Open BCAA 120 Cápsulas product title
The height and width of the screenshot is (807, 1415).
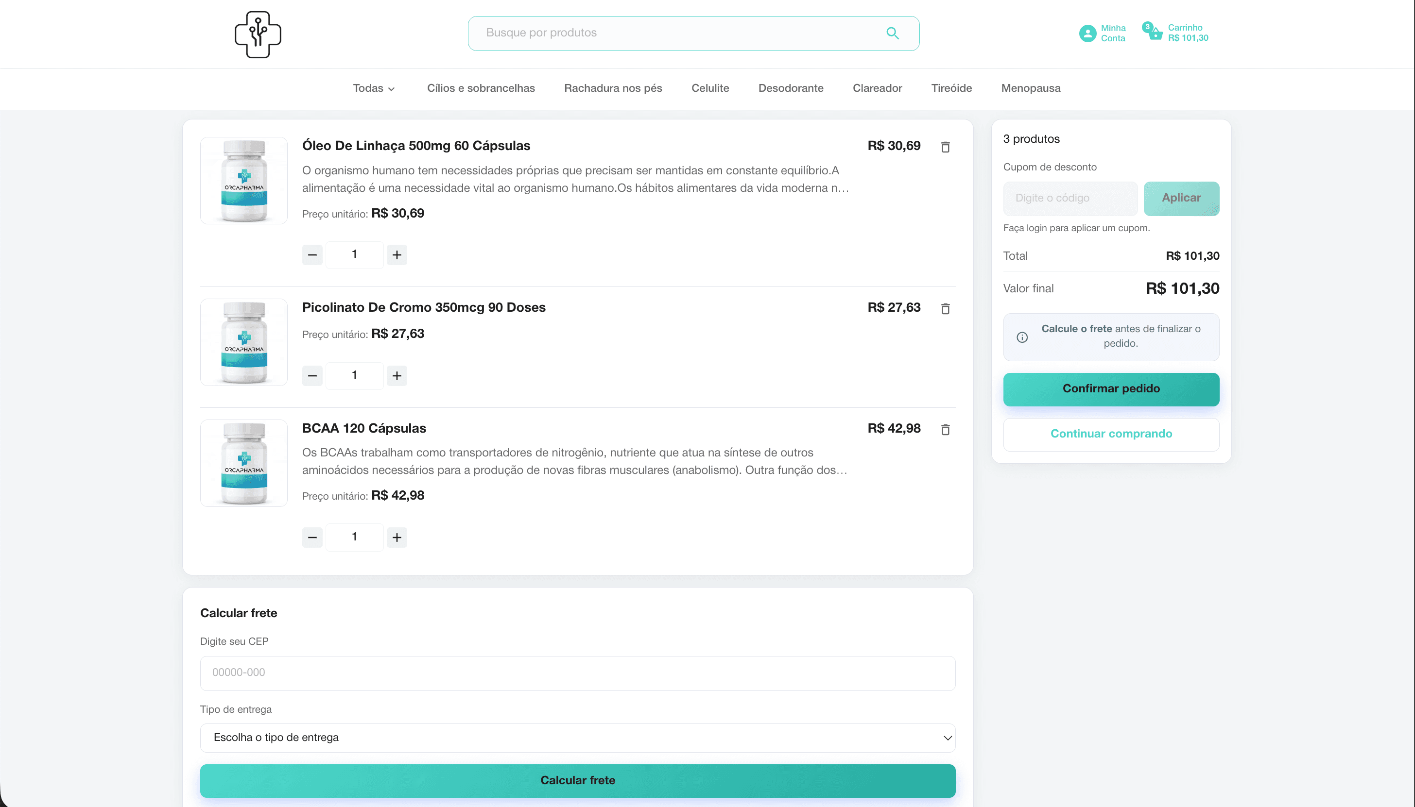tap(364, 428)
